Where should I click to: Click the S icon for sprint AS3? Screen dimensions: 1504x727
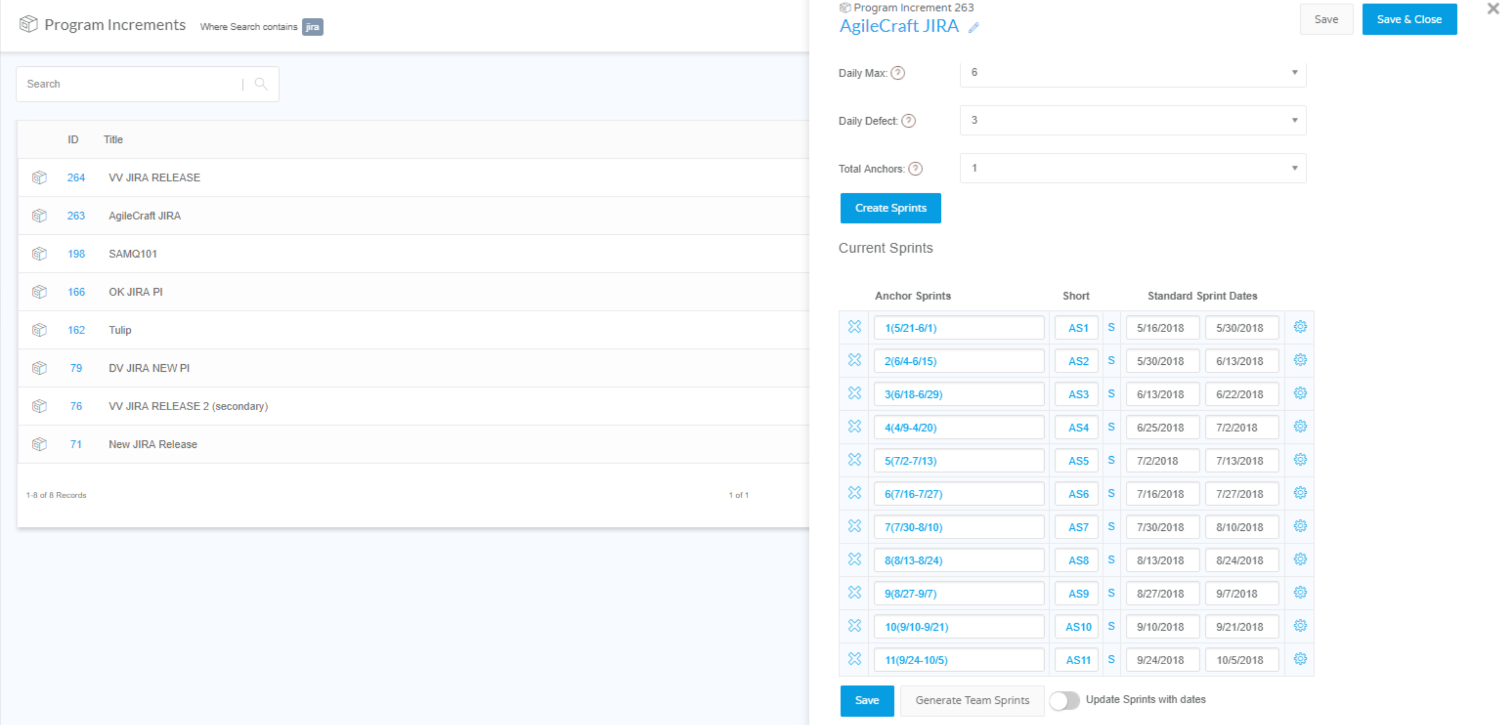pos(1111,394)
